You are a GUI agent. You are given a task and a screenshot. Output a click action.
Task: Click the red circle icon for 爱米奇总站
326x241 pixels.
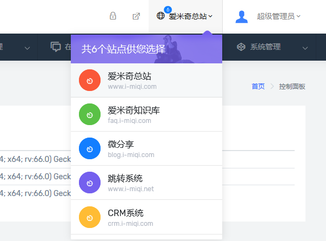tap(90, 80)
